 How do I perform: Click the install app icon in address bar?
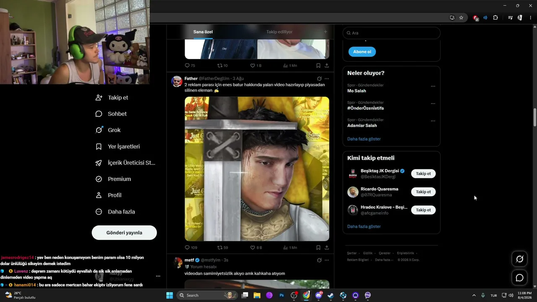[452, 18]
